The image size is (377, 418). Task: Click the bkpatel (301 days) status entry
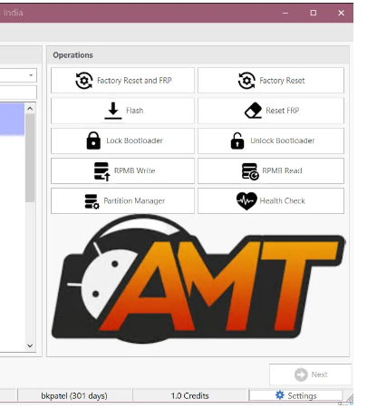[74, 395]
